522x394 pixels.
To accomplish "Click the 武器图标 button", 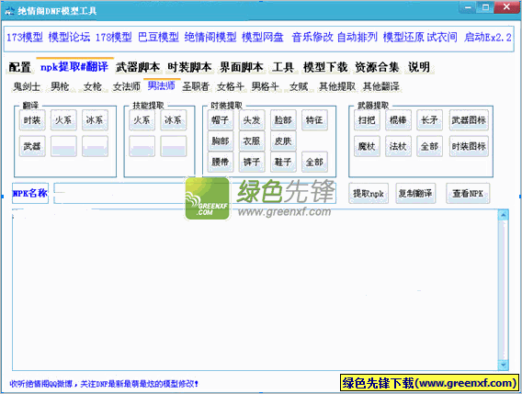I will tap(469, 120).
